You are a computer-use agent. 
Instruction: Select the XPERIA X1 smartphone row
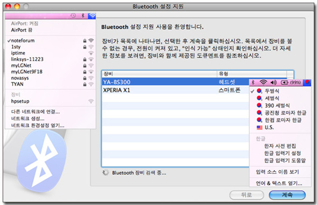click(175, 90)
